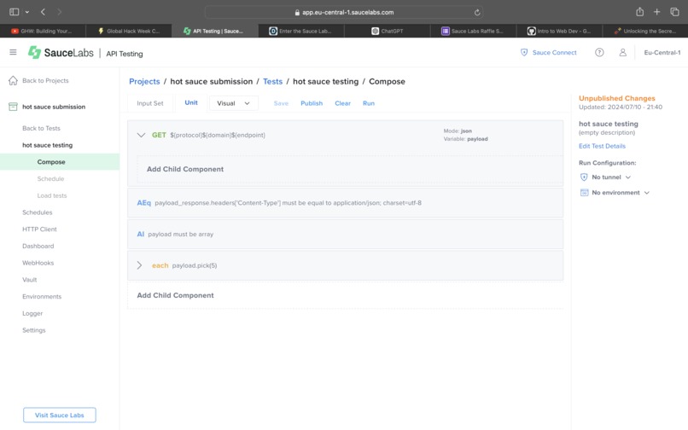Click the SauceLabs logo
The image size is (688, 430).
tap(61, 53)
